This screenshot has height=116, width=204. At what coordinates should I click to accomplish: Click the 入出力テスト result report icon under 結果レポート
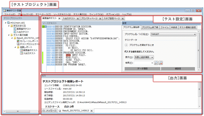tap(21, 53)
